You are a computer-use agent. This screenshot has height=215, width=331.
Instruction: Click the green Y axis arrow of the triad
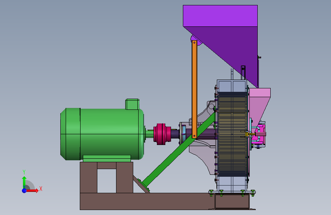pos(24,182)
